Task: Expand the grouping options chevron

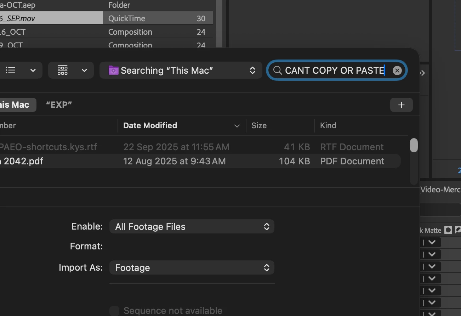Action: (x=84, y=70)
